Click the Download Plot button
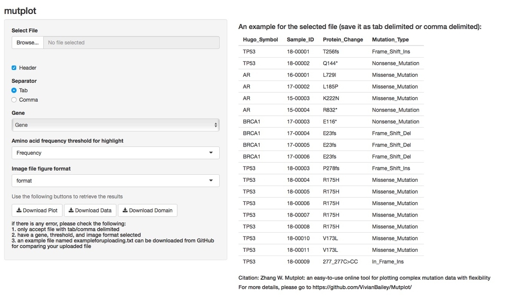Screen dimensions: 509x306 37,210
